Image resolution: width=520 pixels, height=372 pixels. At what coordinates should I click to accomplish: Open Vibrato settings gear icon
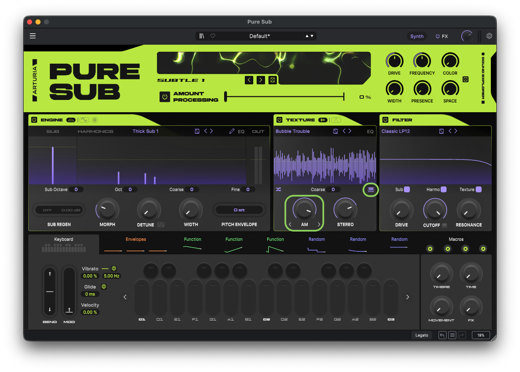[114, 268]
